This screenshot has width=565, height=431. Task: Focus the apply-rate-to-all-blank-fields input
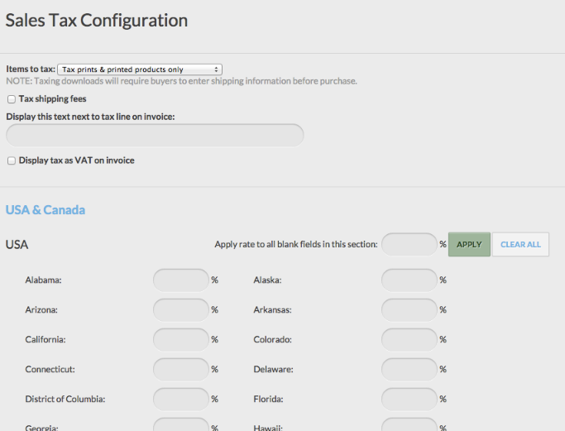[x=409, y=244]
